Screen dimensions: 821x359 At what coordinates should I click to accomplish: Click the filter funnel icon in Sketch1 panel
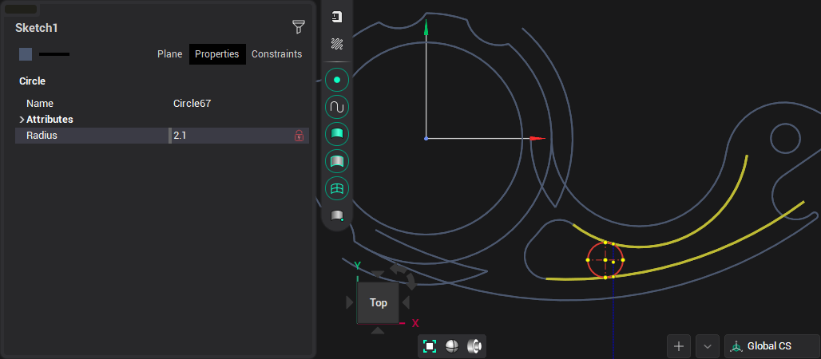299,27
